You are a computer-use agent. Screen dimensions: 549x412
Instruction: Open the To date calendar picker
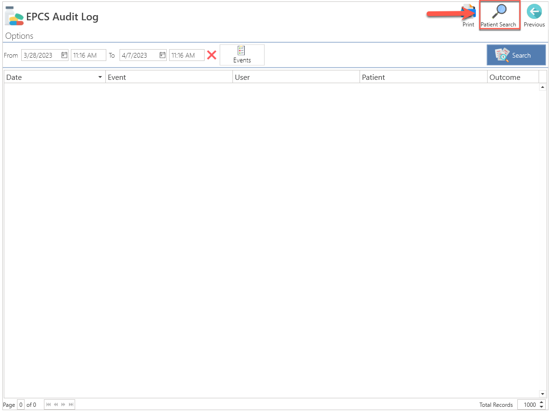click(163, 55)
